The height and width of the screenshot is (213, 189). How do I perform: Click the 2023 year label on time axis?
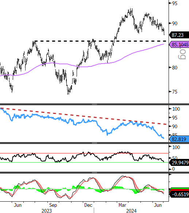pos(47,211)
